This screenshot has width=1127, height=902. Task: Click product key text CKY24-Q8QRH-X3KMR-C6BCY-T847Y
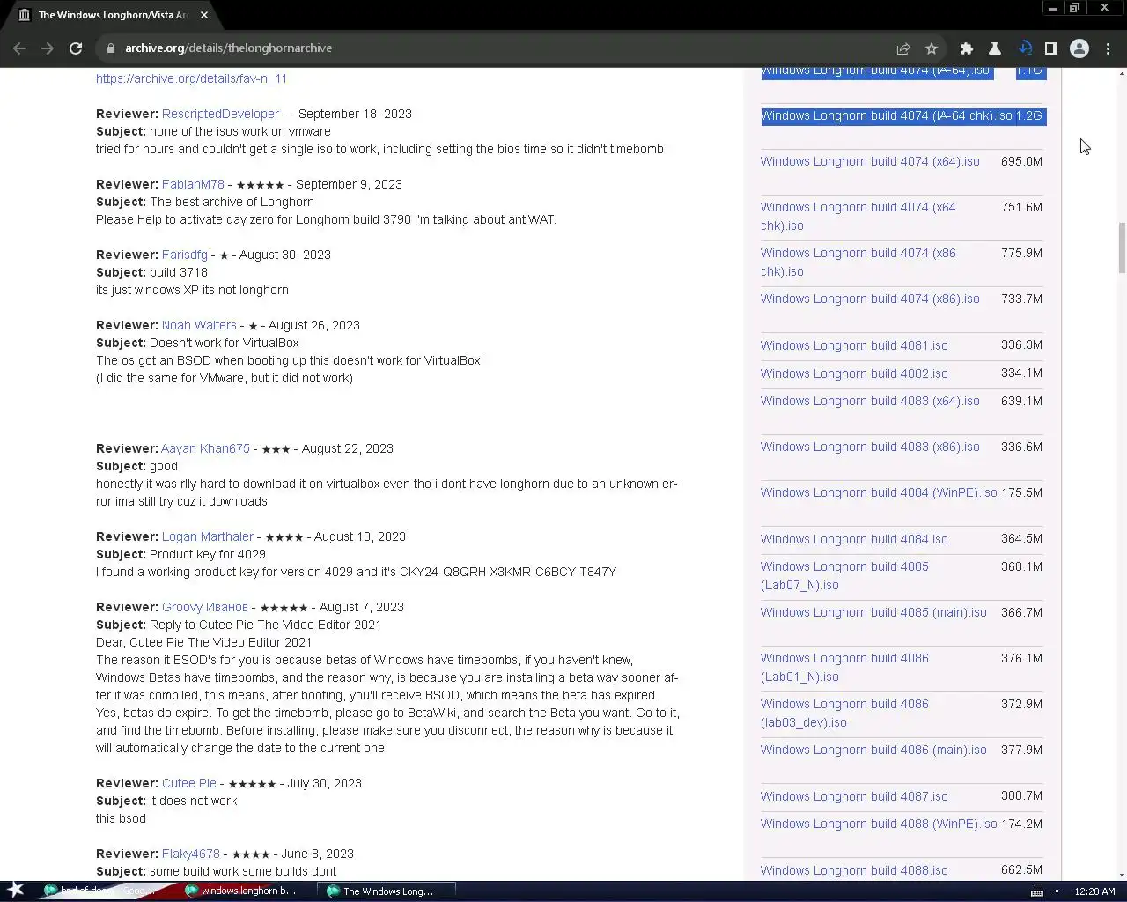[508, 572]
